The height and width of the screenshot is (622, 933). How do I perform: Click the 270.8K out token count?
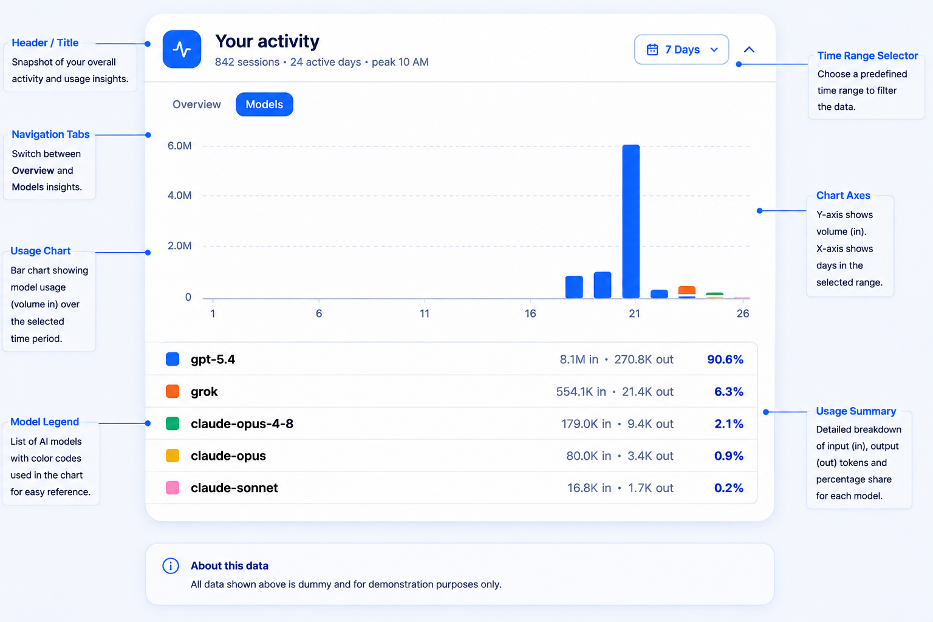click(644, 360)
